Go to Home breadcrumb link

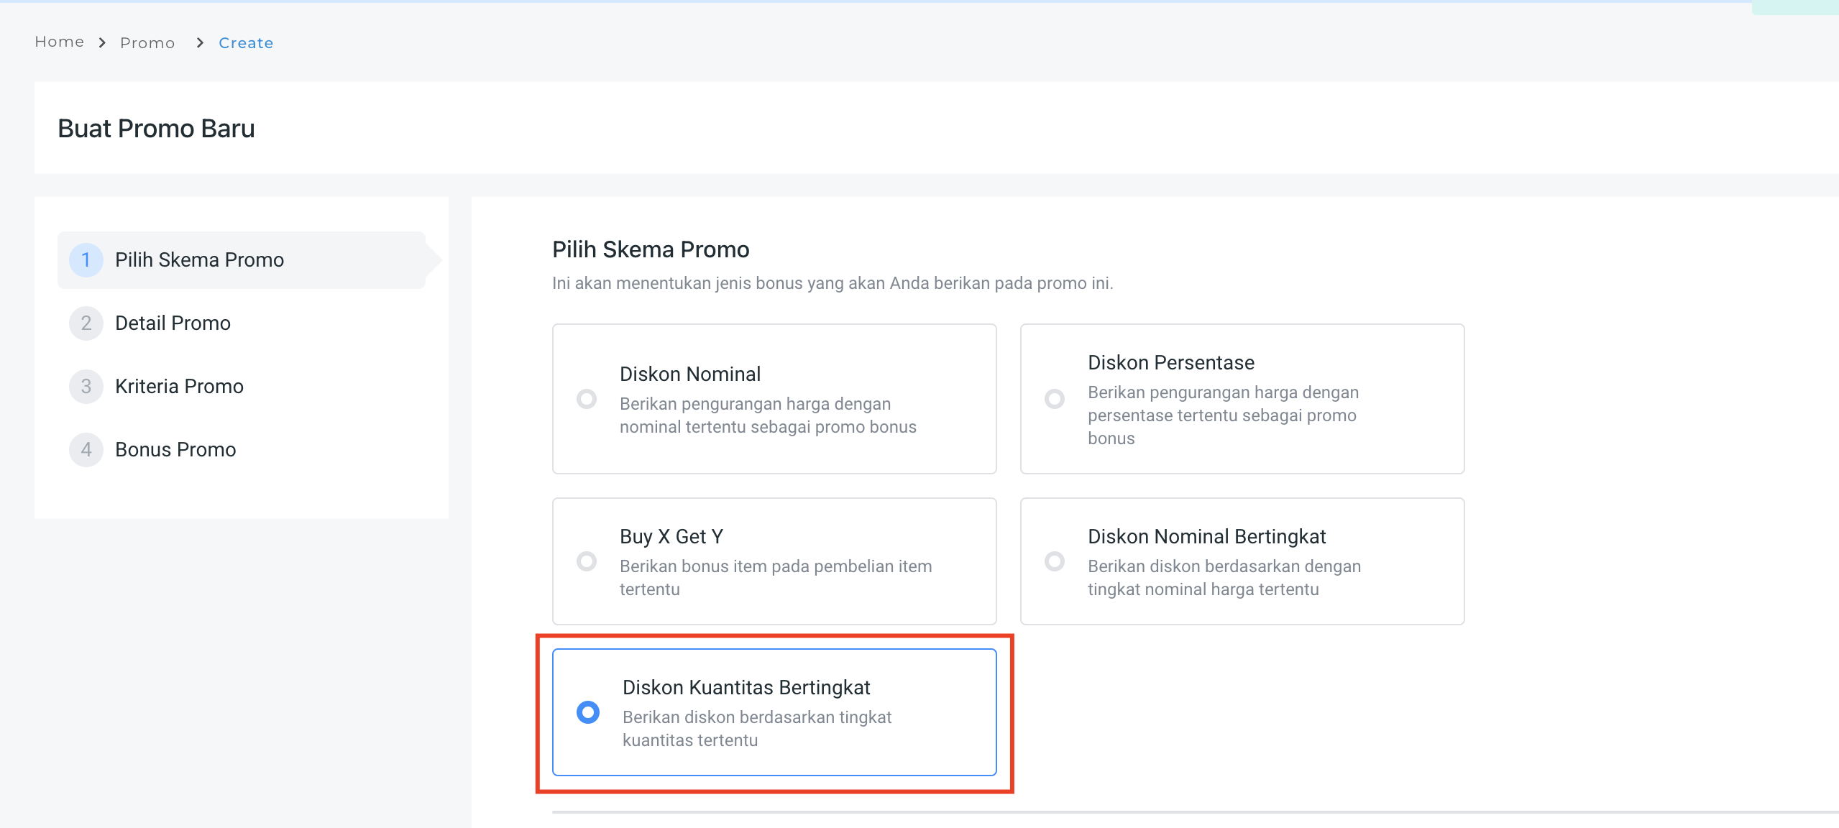coord(59,42)
